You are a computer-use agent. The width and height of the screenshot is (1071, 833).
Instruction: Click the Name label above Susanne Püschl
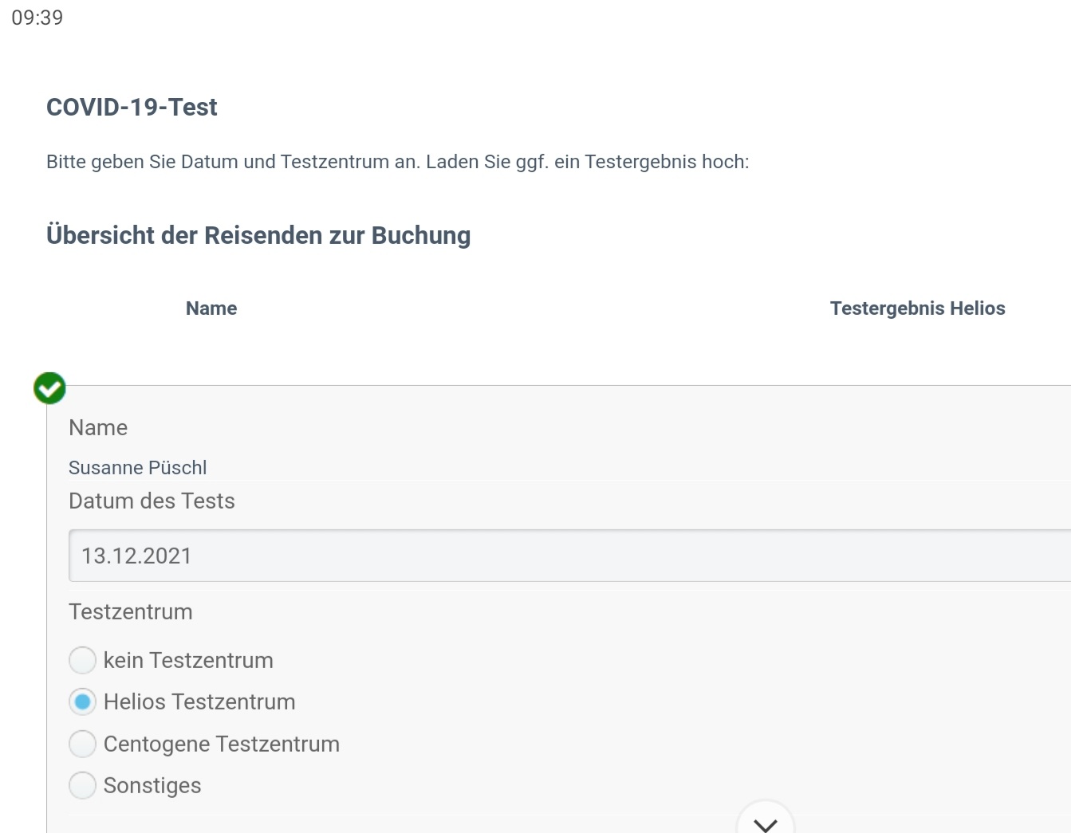98,427
